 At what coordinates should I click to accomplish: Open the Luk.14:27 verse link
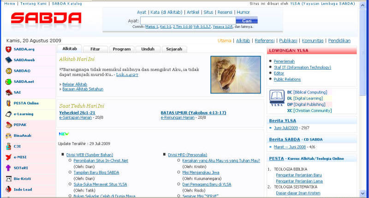point(127,75)
